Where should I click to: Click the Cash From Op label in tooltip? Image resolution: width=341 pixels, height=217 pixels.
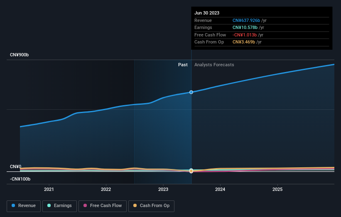209,42
